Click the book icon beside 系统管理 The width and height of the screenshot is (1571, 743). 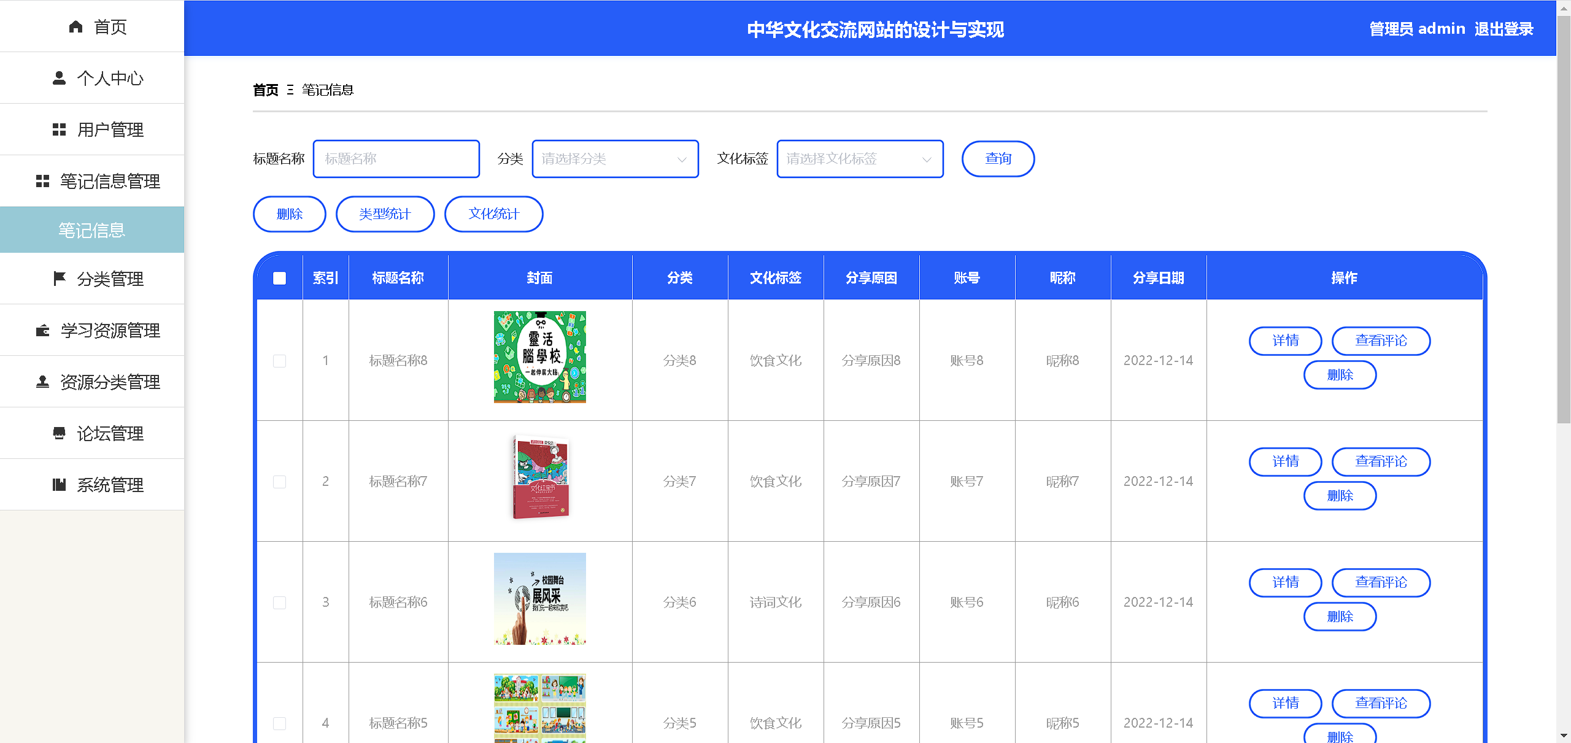pyautogui.click(x=59, y=485)
